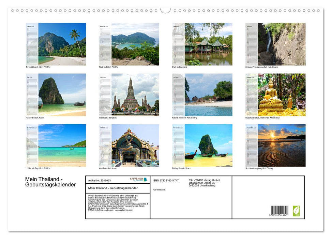Image resolution: width=331 pixels, height=239 pixels.
Task: Click 'CALVENDO Verlag GmbH' publisher name
Action: click(x=204, y=180)
